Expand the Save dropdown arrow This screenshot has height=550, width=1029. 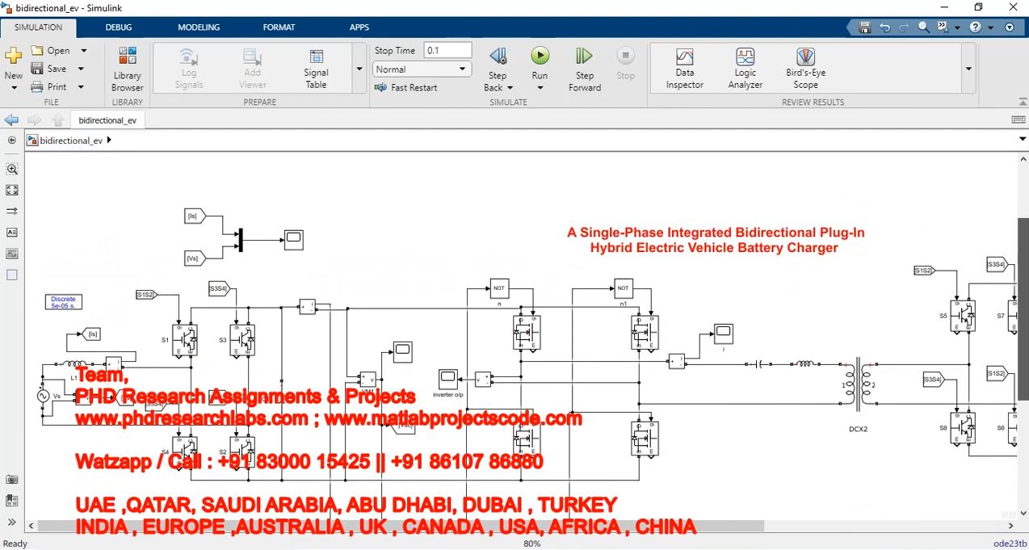tap(81, 69)
